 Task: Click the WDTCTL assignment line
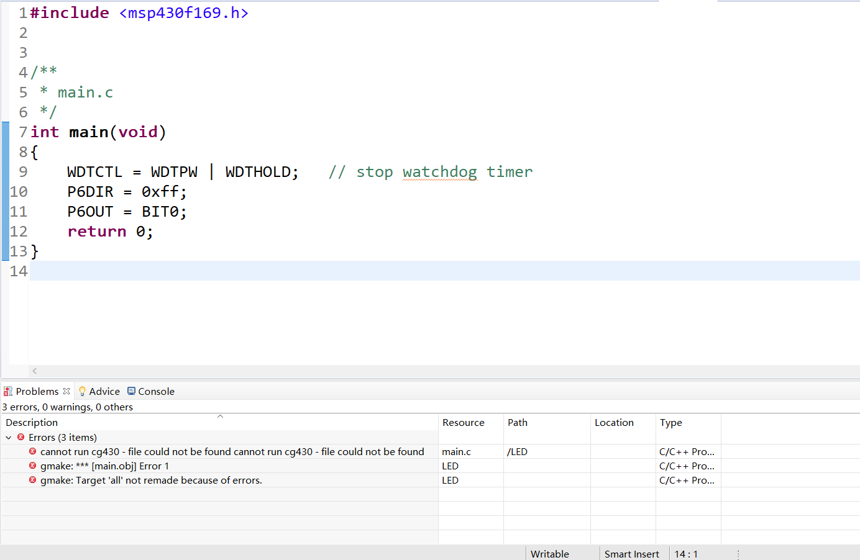[x=183, y=172]
